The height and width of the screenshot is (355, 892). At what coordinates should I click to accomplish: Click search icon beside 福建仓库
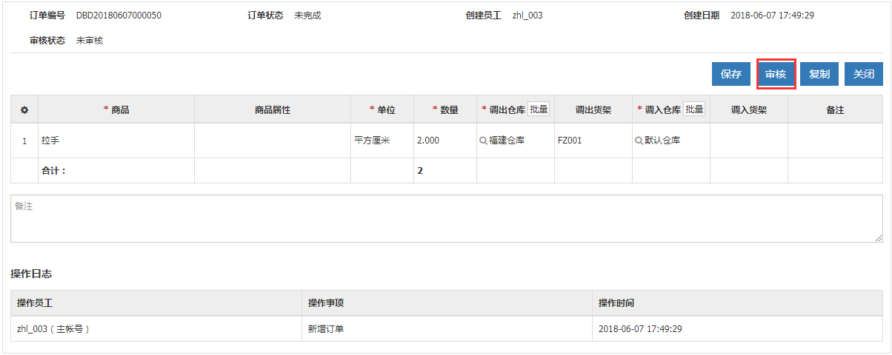pos(484,141)
